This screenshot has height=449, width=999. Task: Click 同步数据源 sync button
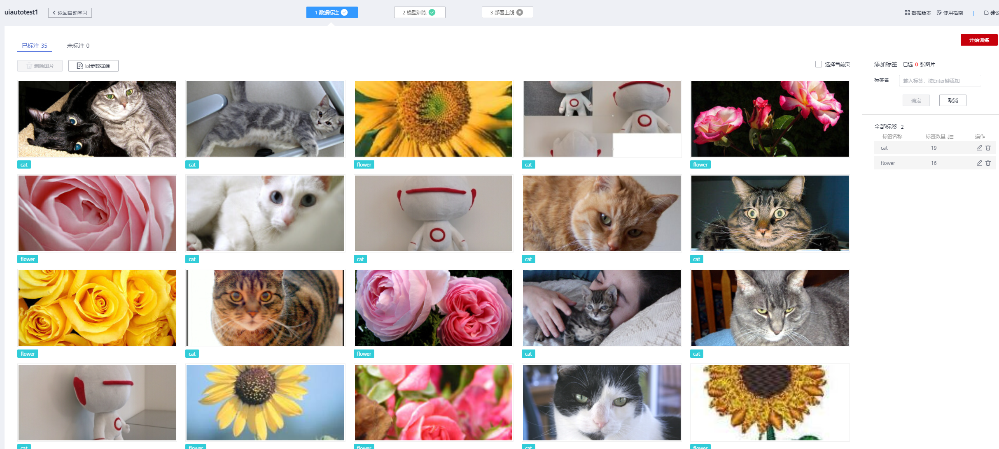point(93,66)
